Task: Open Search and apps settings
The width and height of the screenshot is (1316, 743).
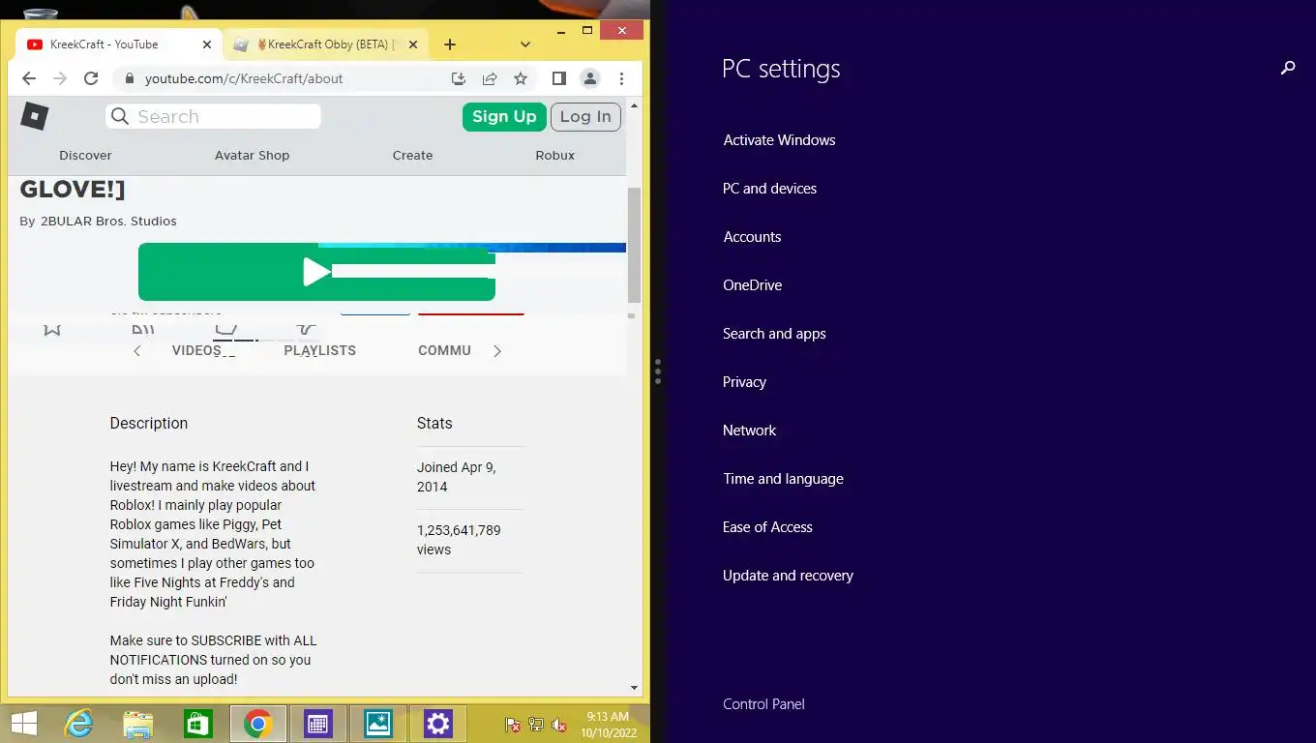Action: point(774,334)
